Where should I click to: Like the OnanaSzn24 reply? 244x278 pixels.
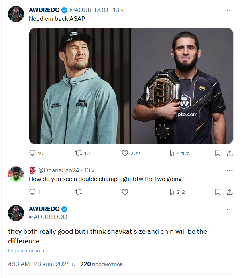[125, 192]
